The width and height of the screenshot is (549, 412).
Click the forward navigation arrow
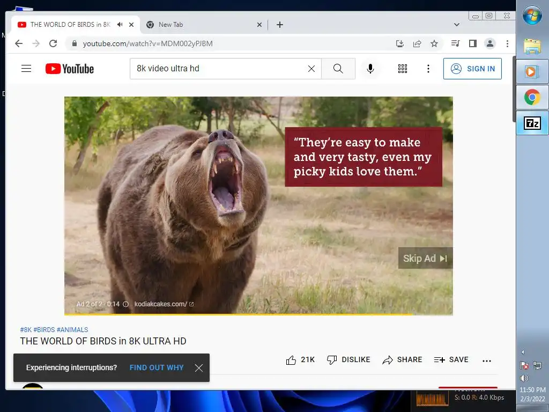36,43
